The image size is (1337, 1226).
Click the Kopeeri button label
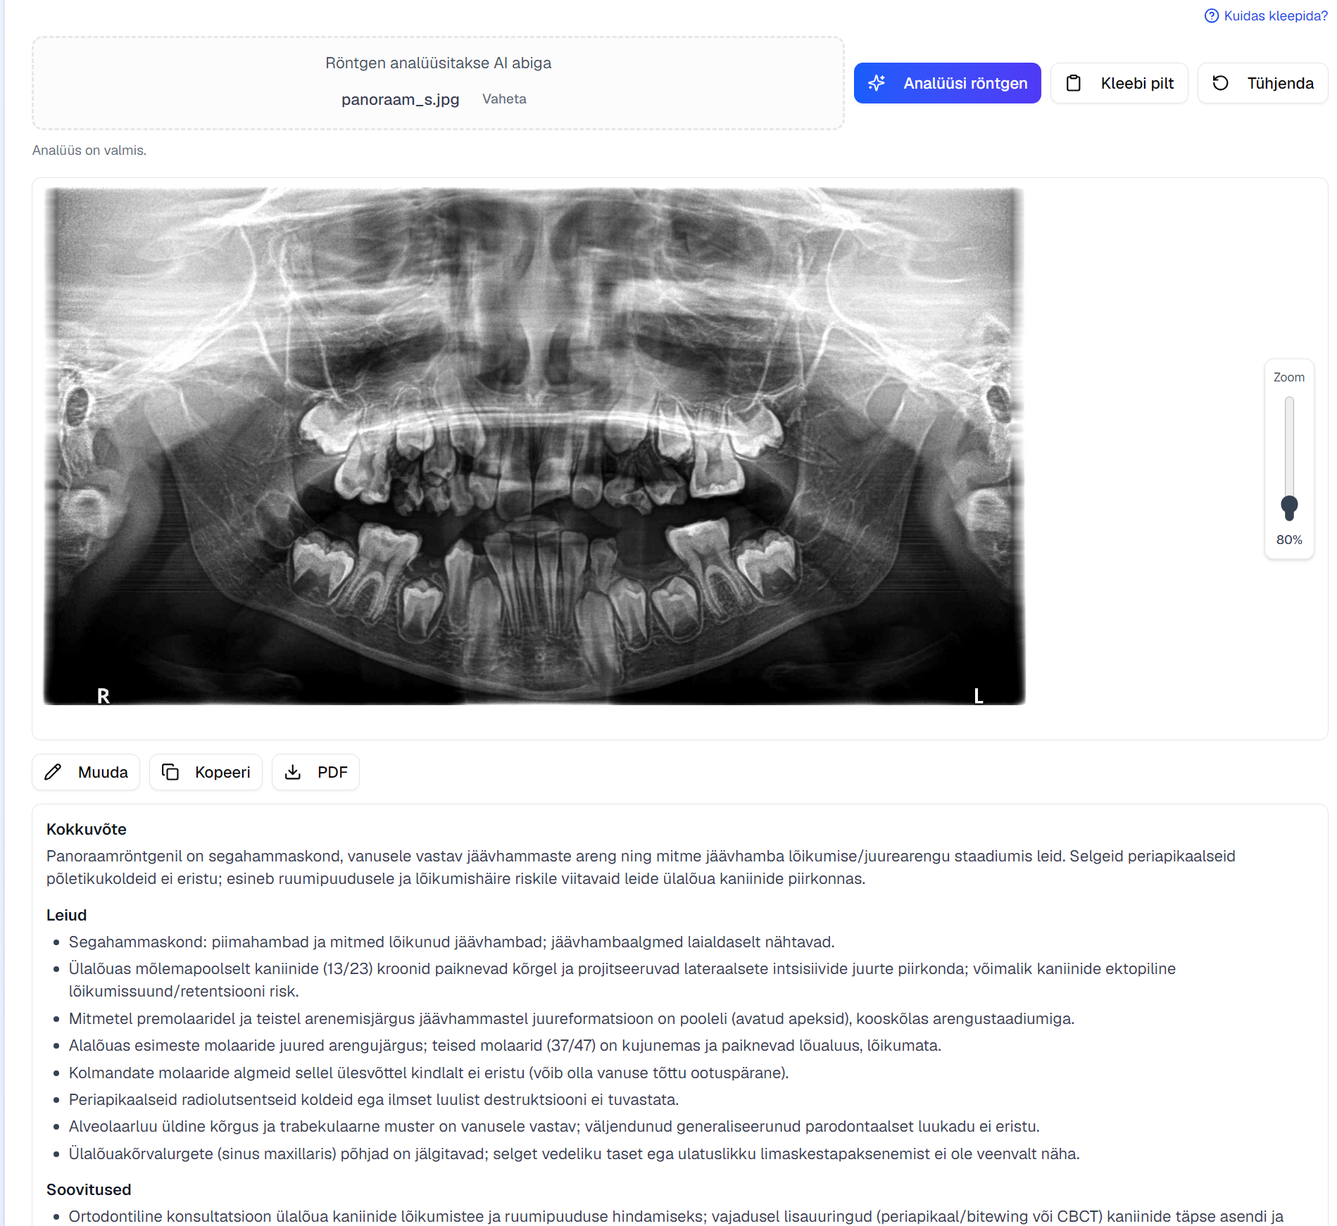(222, 772)
